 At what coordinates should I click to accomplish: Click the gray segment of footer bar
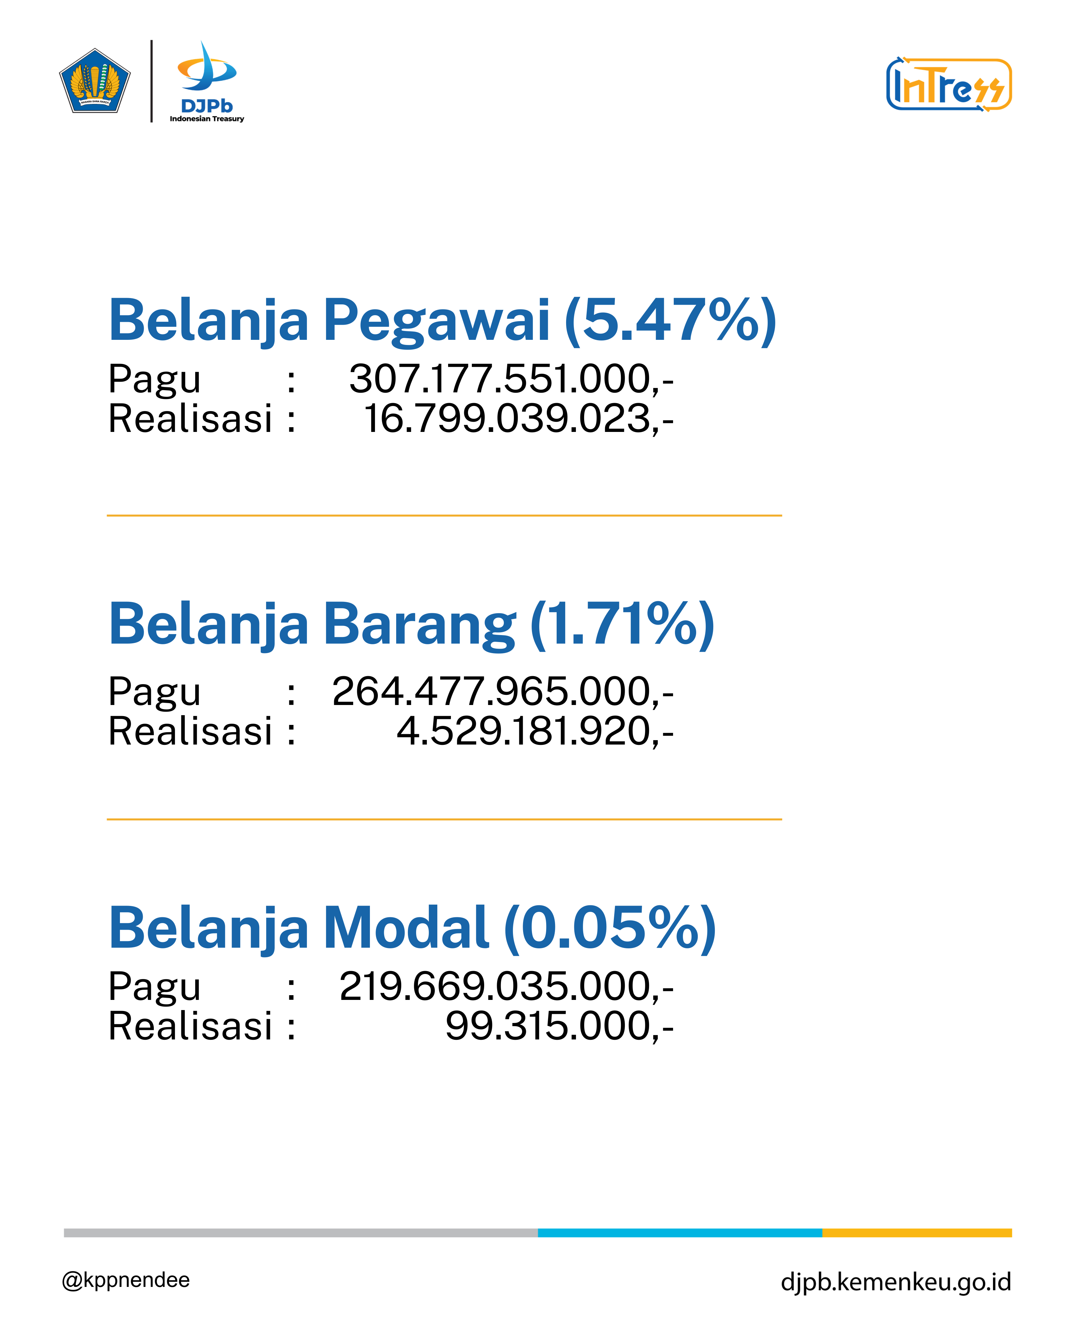(300, 1233)
